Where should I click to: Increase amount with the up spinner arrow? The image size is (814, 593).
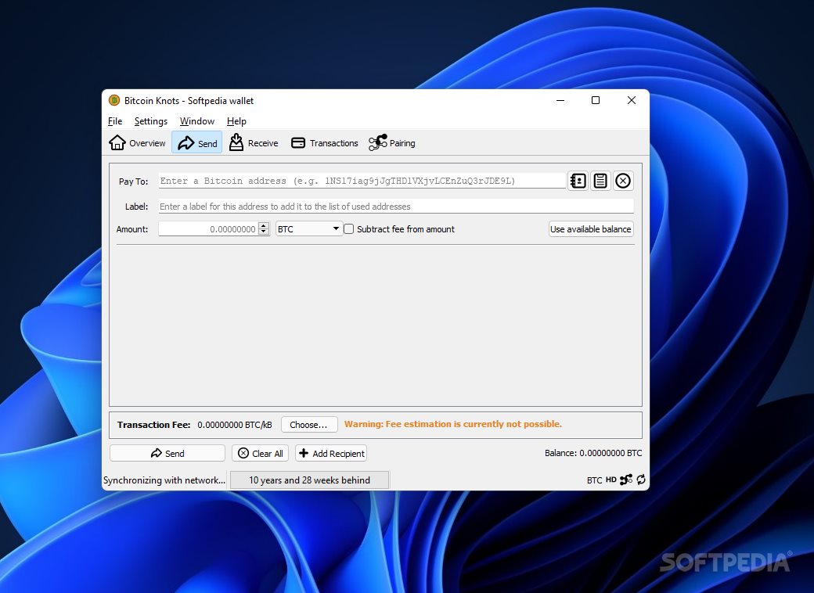tap(264, 225)
